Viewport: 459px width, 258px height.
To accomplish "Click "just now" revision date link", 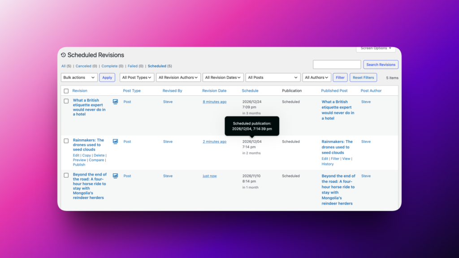I will 210,176.
